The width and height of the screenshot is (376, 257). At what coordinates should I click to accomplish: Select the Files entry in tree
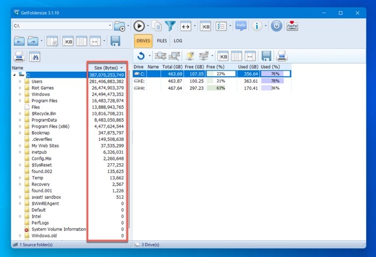click(35, 107)
